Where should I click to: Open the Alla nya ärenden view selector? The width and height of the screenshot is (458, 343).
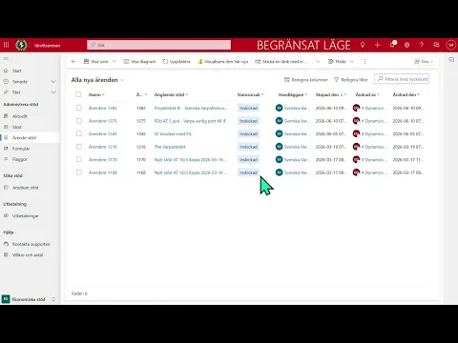click(97, 80)
